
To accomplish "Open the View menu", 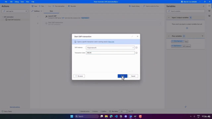I will (27, 2).
